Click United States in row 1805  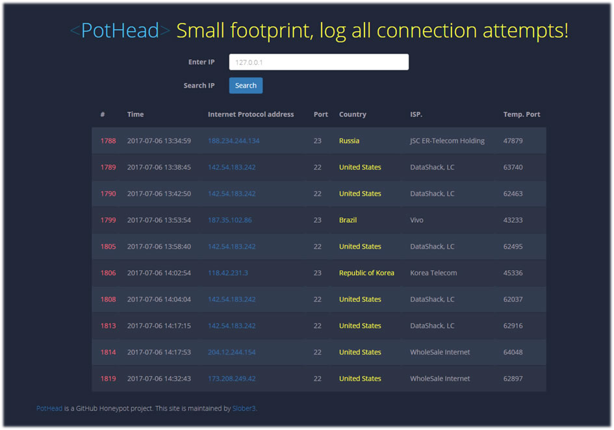pyautogui.click(x=360, y=246)
